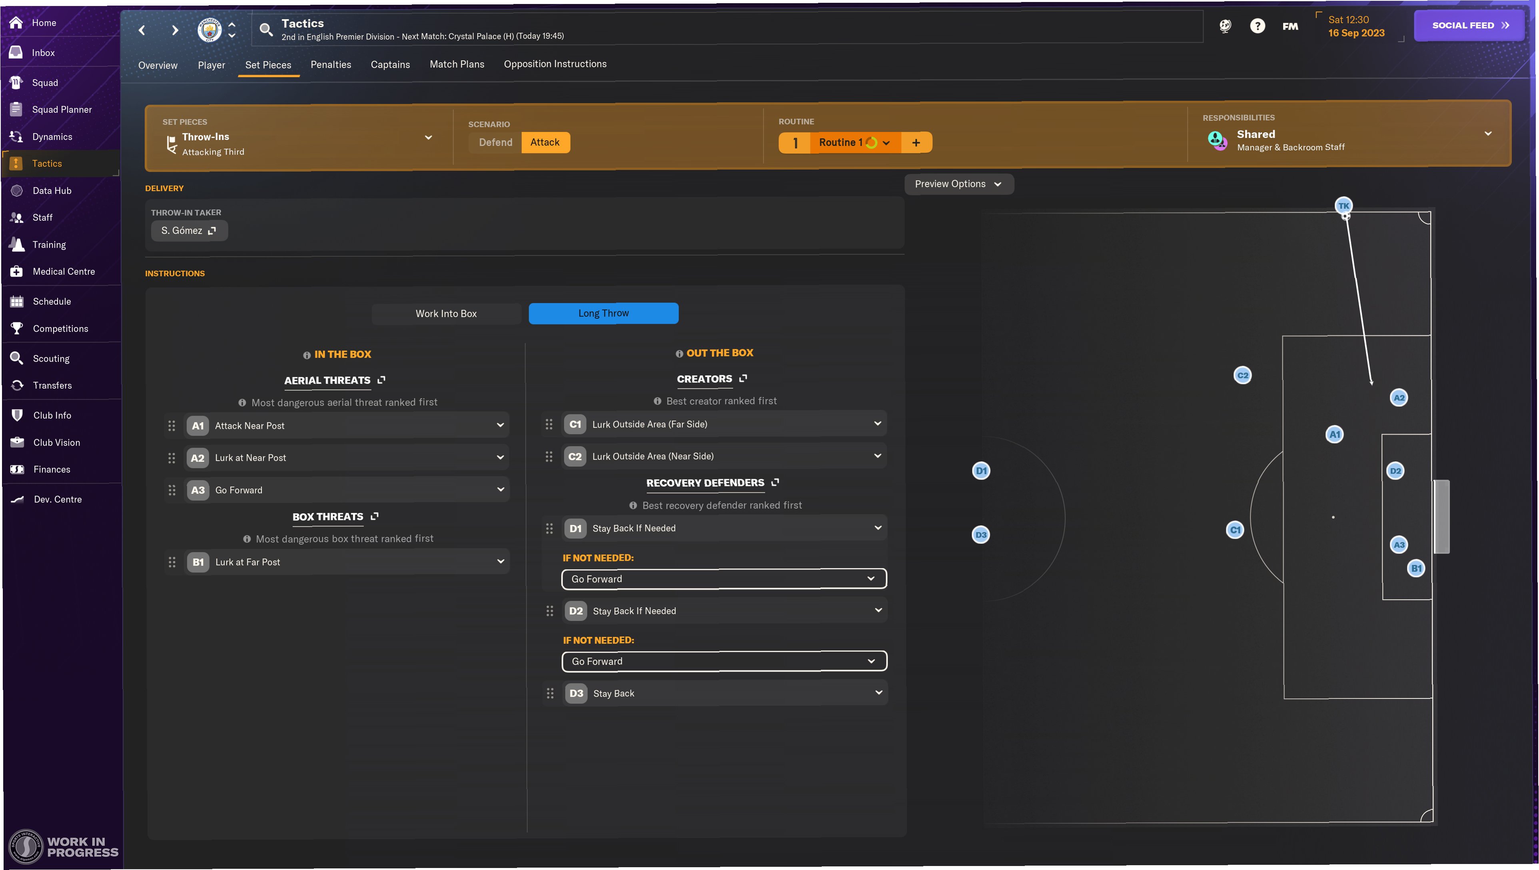
Task: Click the search magnifier icon
Action: click(x=266, y=29)
